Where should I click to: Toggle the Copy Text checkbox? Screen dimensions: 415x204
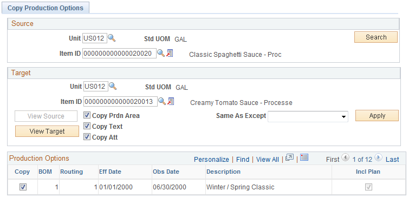click(87, 126)
